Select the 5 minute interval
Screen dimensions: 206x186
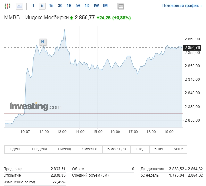tap(42, 6)
